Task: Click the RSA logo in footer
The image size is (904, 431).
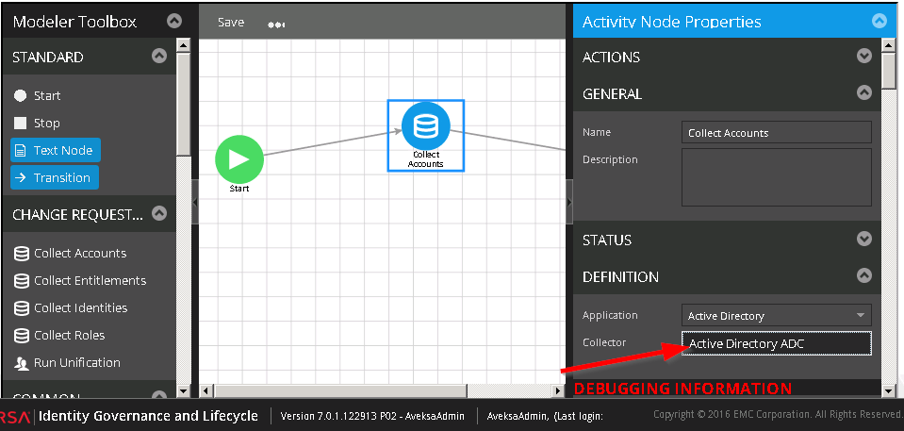Action: (x=15, y=417)
